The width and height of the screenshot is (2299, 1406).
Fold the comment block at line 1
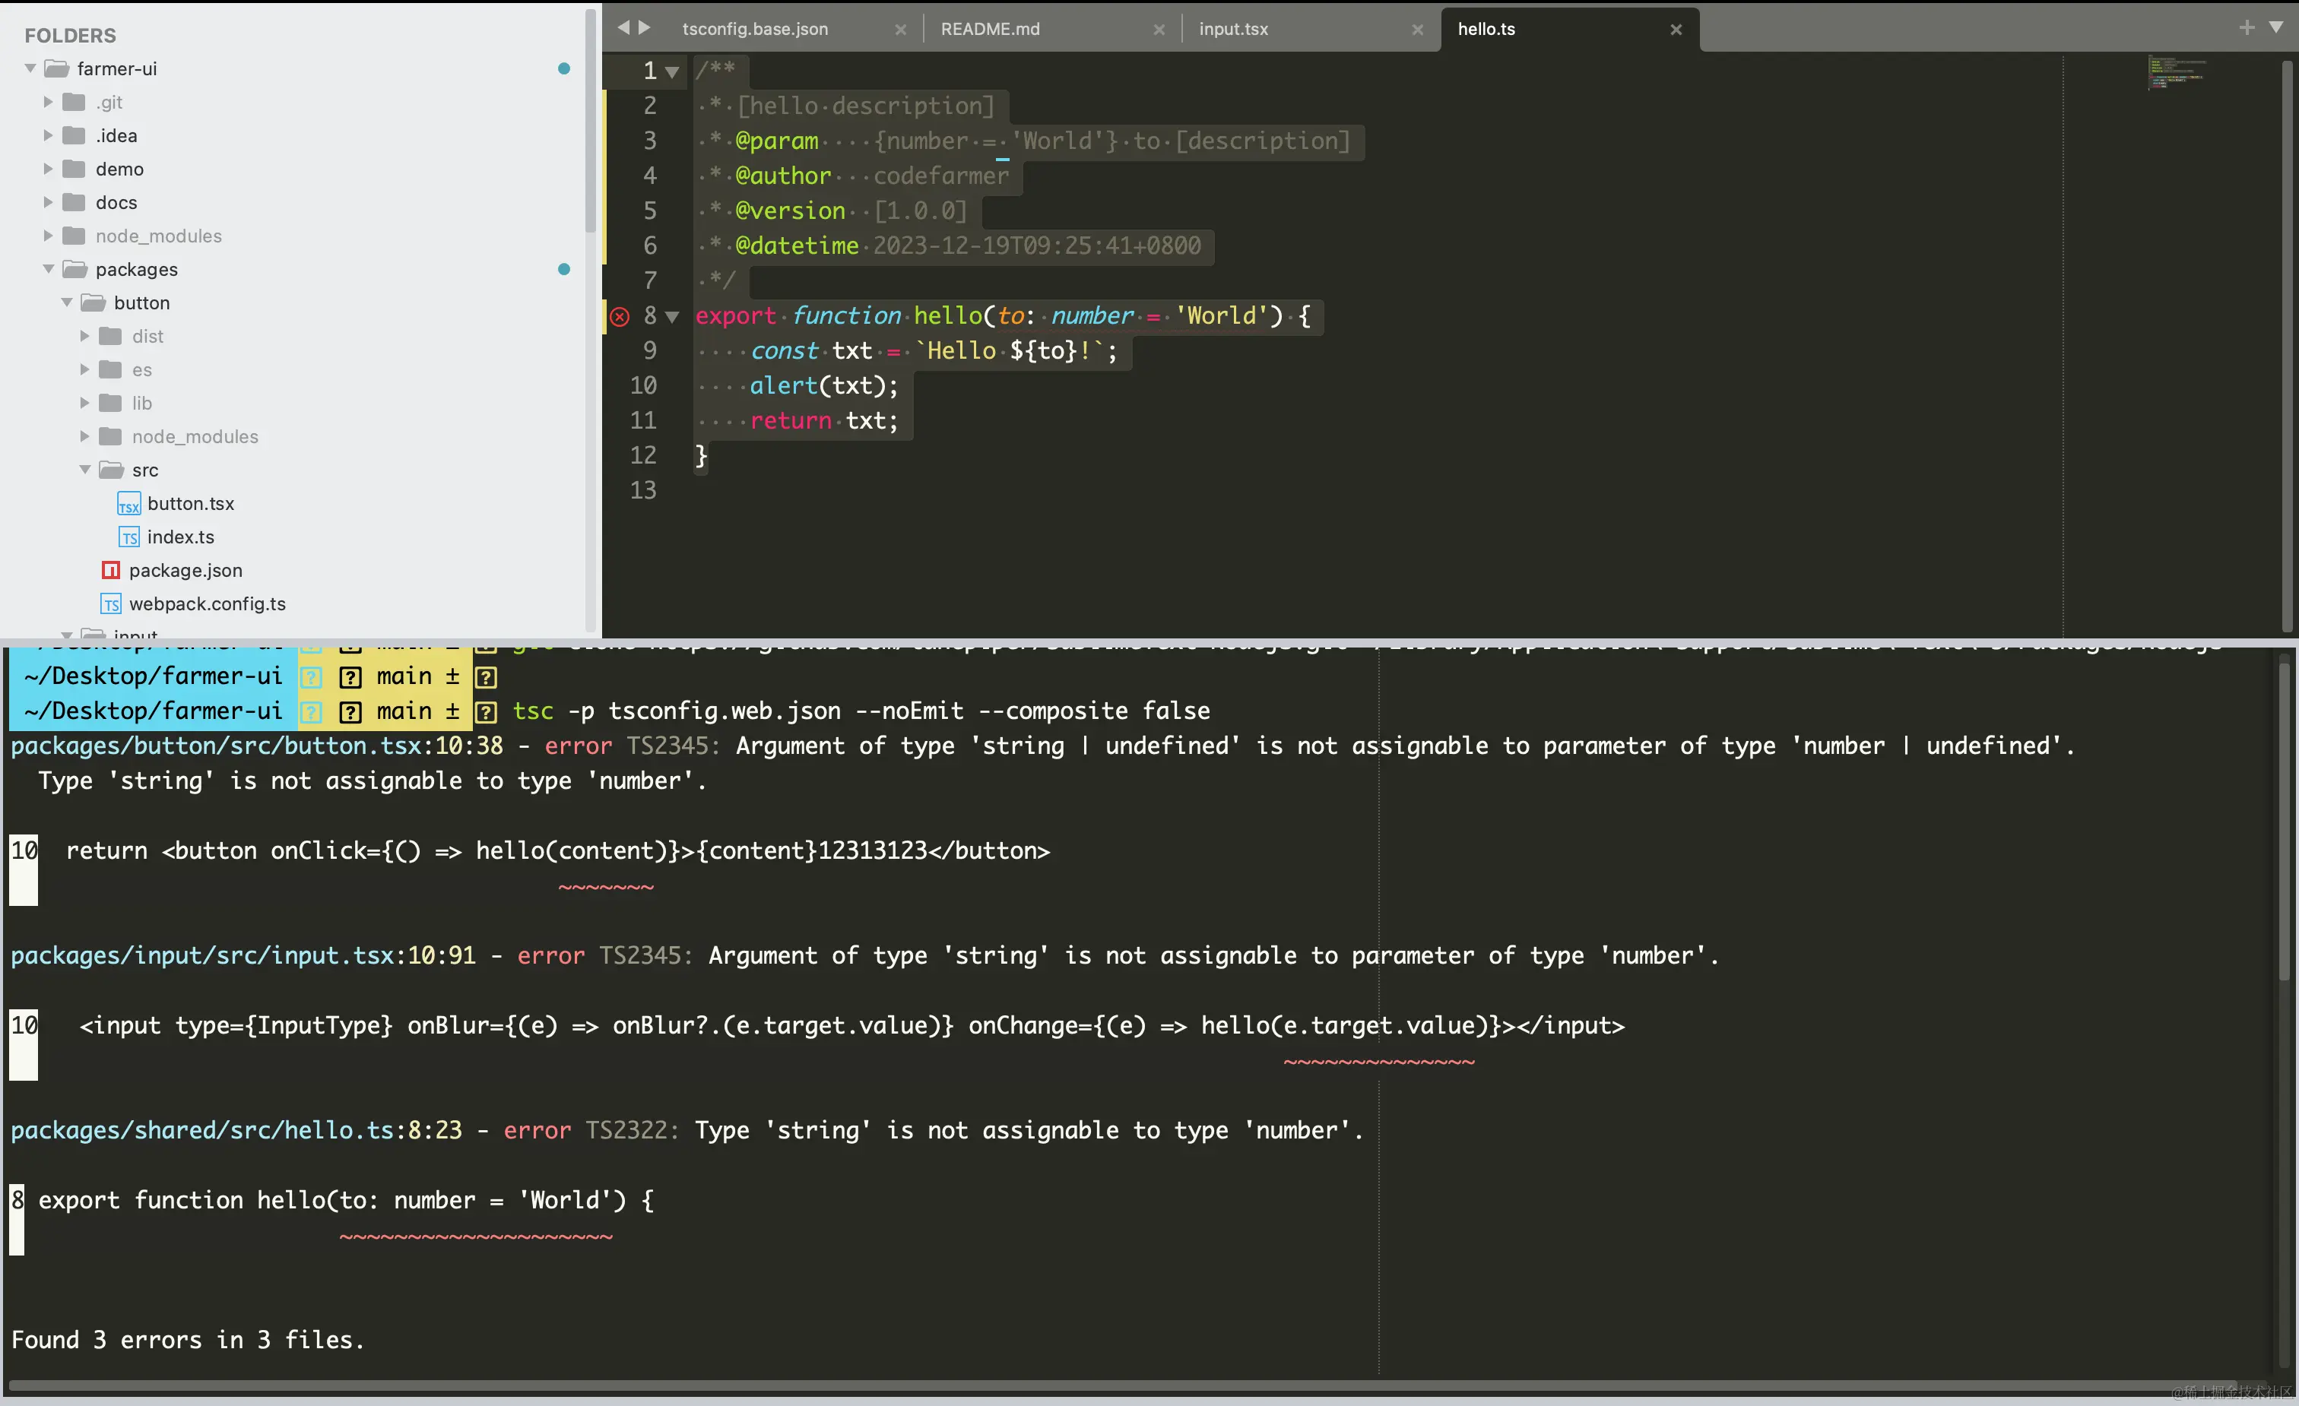(x=672, y=72)
